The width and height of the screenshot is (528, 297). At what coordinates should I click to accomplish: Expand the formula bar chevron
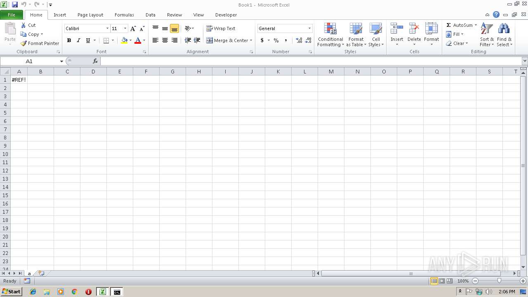point(525,61)
